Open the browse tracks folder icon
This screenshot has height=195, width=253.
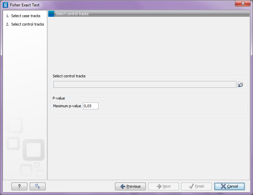click(x=241, y=85)
